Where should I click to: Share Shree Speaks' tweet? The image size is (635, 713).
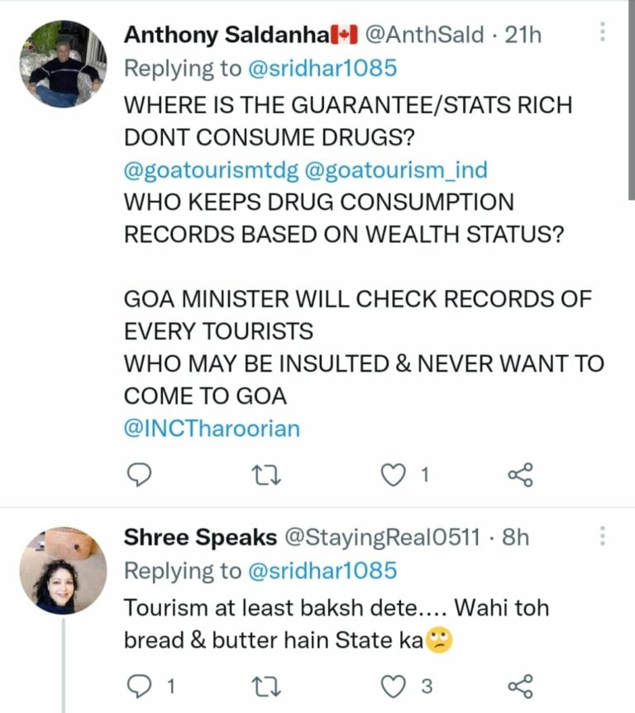[520, 685]
